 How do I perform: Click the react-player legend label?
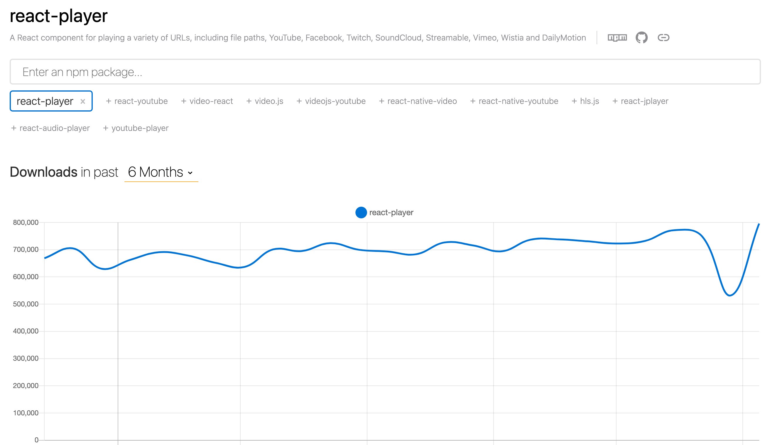tap(391, 213)
